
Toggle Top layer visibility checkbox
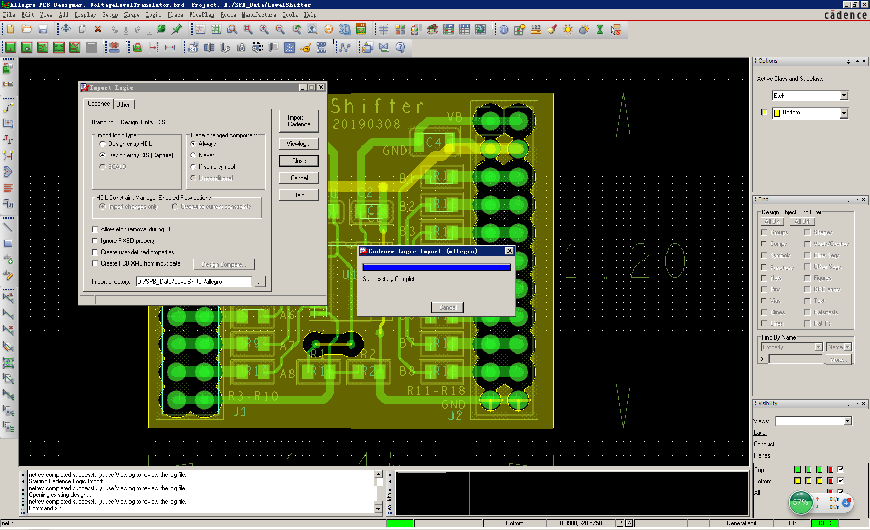(840, 469)
